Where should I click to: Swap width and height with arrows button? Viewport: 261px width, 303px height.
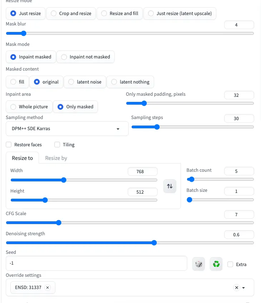[170, 186]
